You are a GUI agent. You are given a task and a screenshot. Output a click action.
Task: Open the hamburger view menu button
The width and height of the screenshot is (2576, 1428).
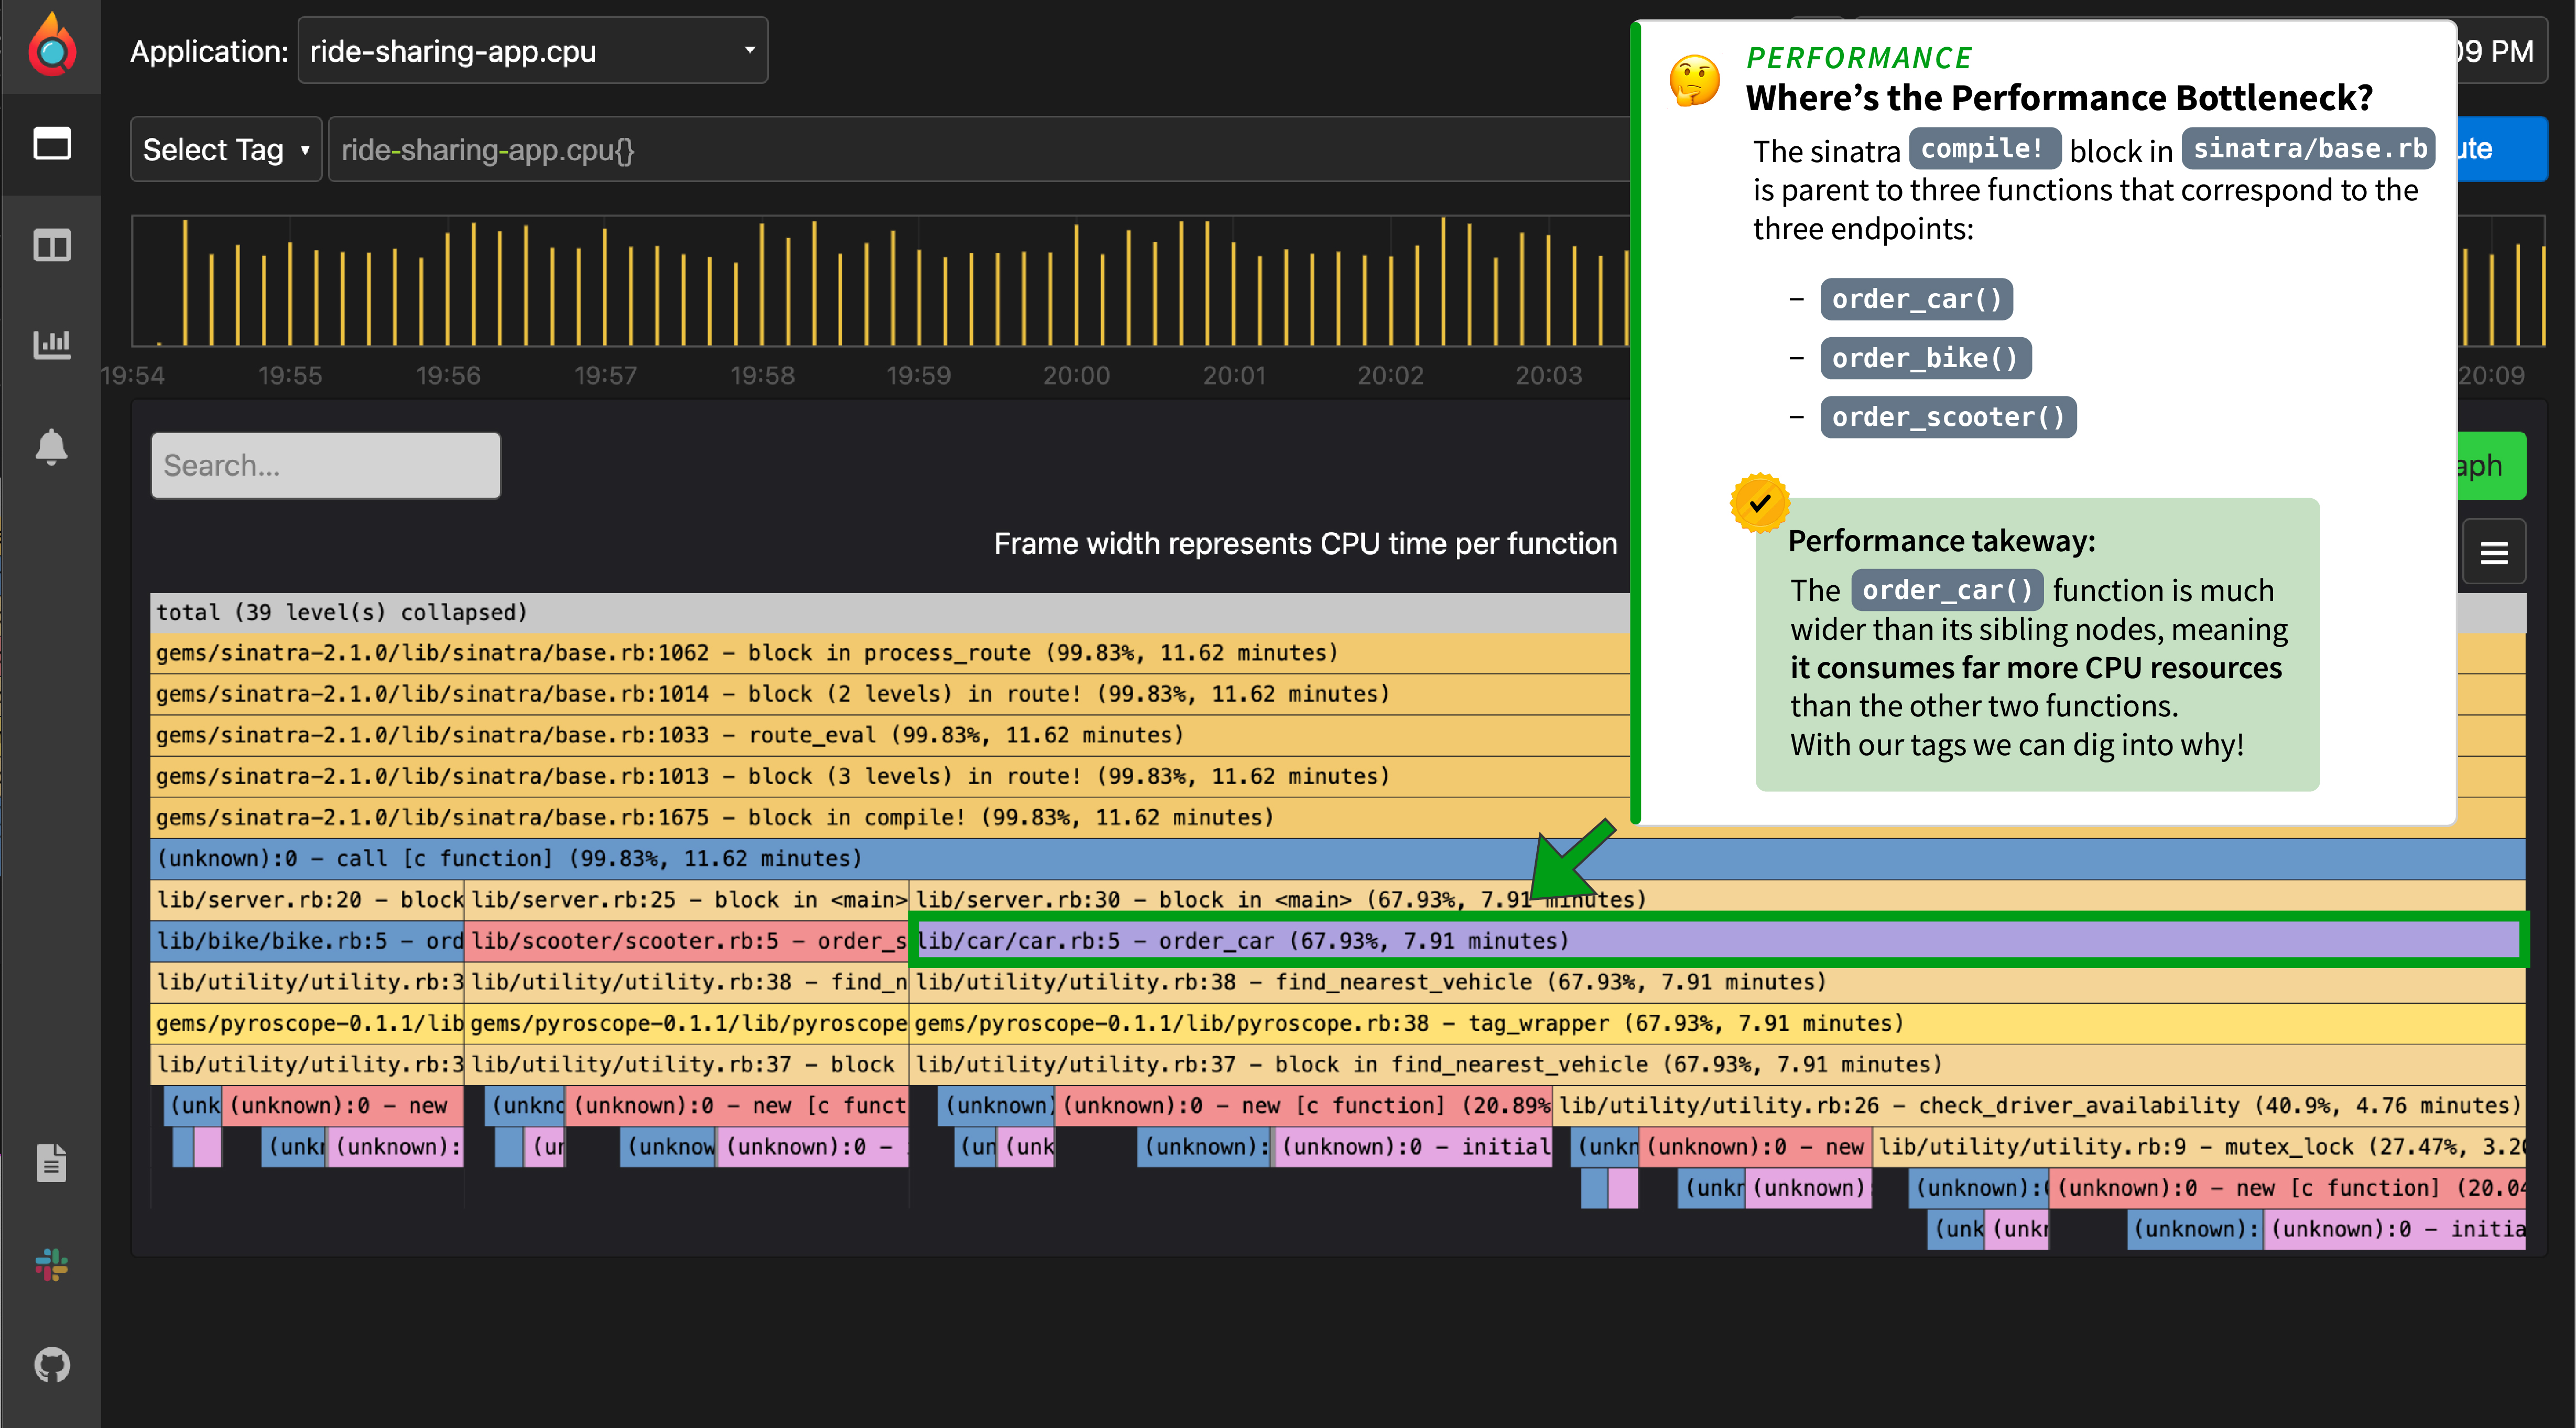[x=2493, y=552]
